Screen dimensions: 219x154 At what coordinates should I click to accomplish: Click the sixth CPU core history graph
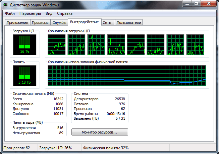tap(156, 44)
